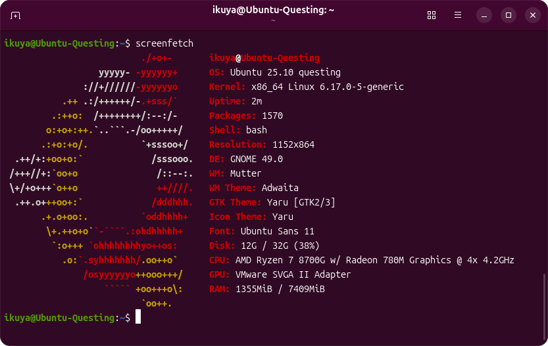Maximize the terminal window

508,15
